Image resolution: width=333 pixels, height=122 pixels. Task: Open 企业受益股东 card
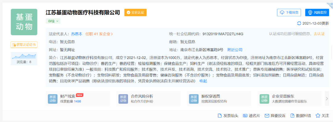290,99
